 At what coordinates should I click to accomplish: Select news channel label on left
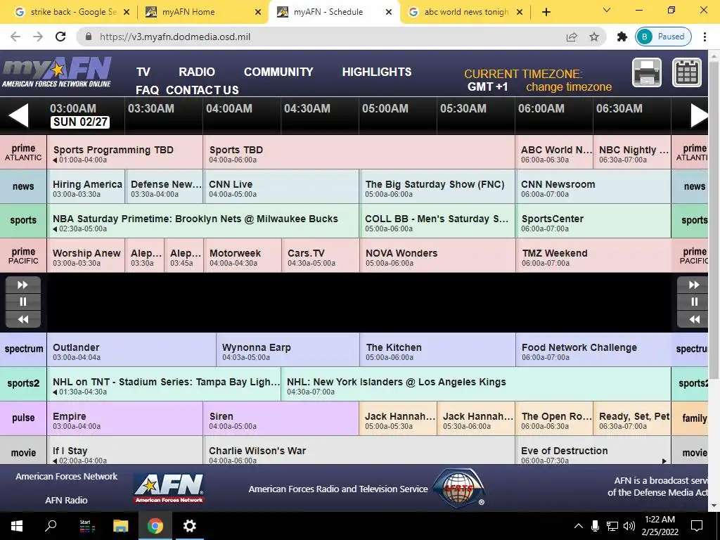pos(23,186)
